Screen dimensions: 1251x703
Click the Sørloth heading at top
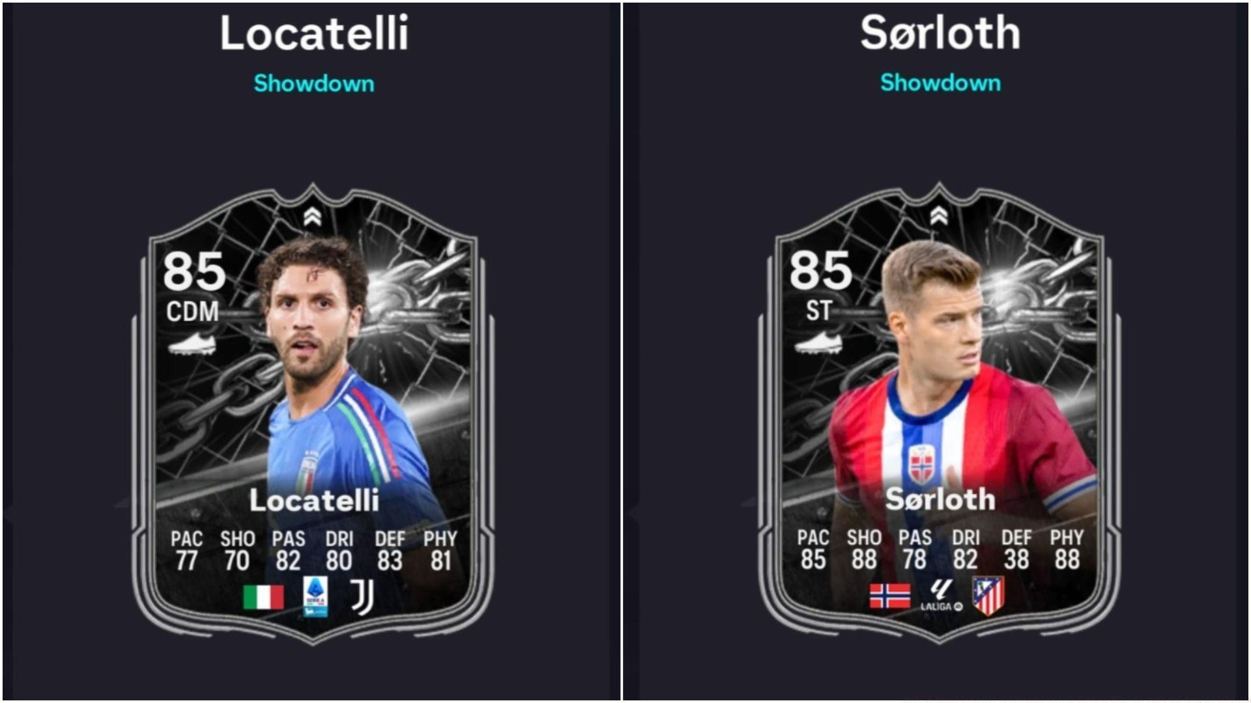(940, 32)
